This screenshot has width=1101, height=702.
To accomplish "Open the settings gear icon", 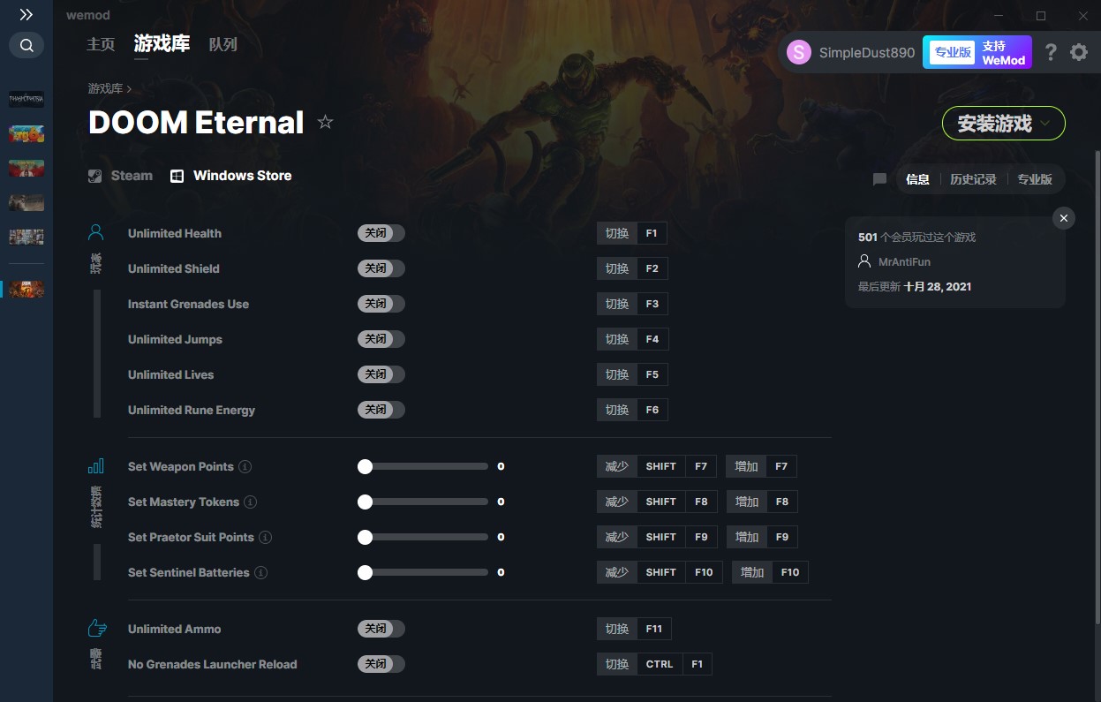I will [x=1079, y=52].
